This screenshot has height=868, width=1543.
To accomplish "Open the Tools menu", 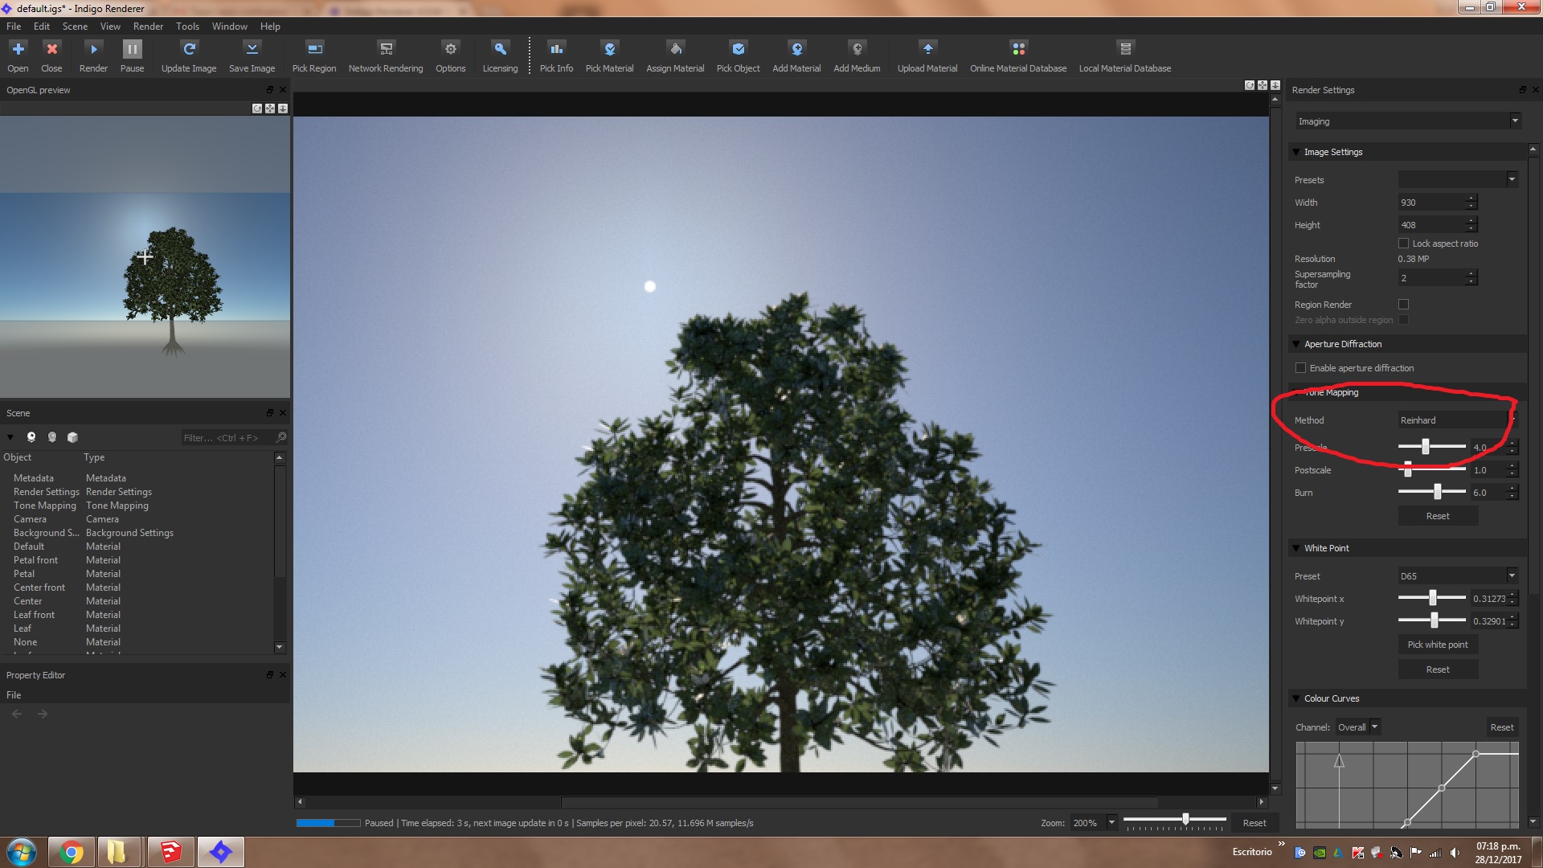I will [x=187, y=27].
